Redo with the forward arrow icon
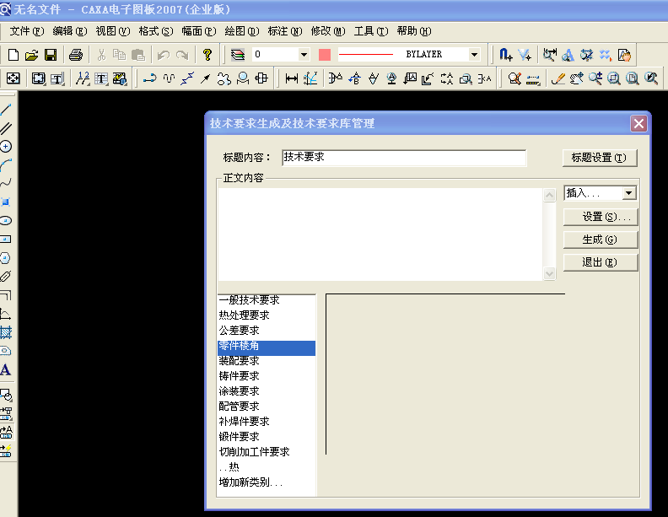 (182, 55)
